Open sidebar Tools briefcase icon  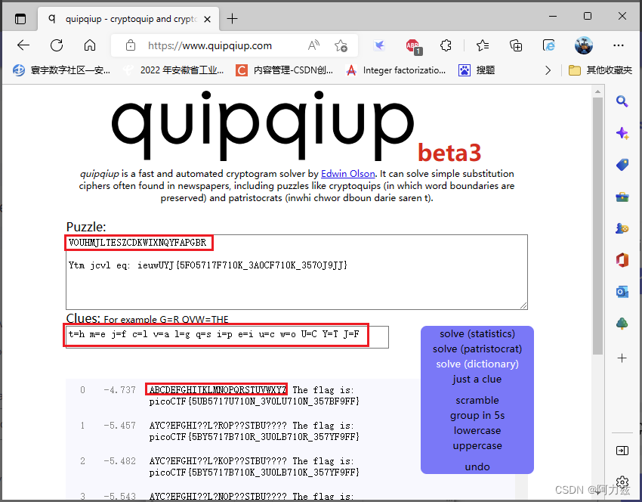pos(622,197)
